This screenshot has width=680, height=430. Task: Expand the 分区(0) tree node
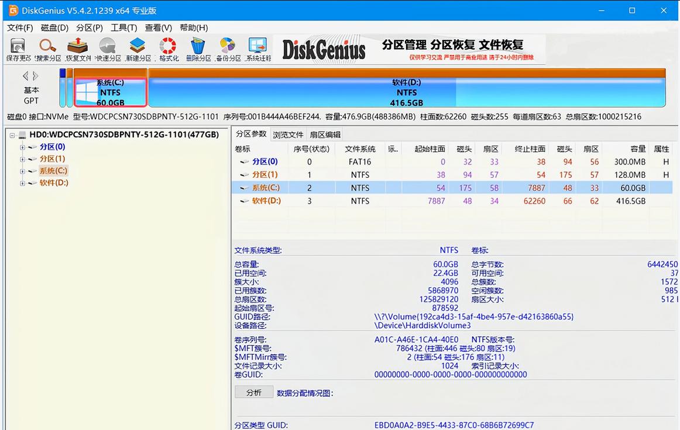(x=22, y=147)
